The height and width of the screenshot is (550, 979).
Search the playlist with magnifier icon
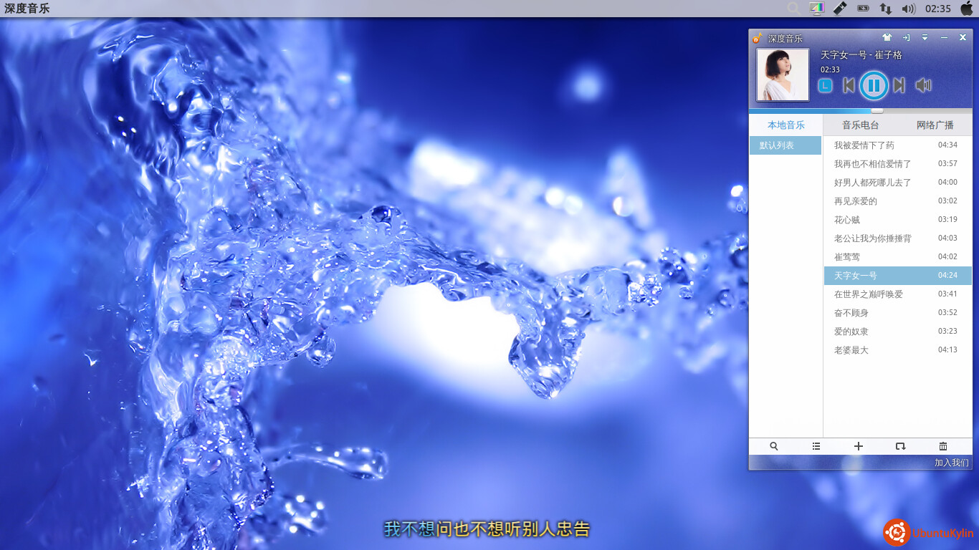pos(774,446)
